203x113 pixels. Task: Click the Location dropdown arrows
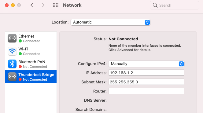click(x=147, y=22)
